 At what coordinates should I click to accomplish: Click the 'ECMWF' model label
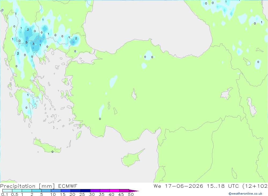(x=68, y=186)
